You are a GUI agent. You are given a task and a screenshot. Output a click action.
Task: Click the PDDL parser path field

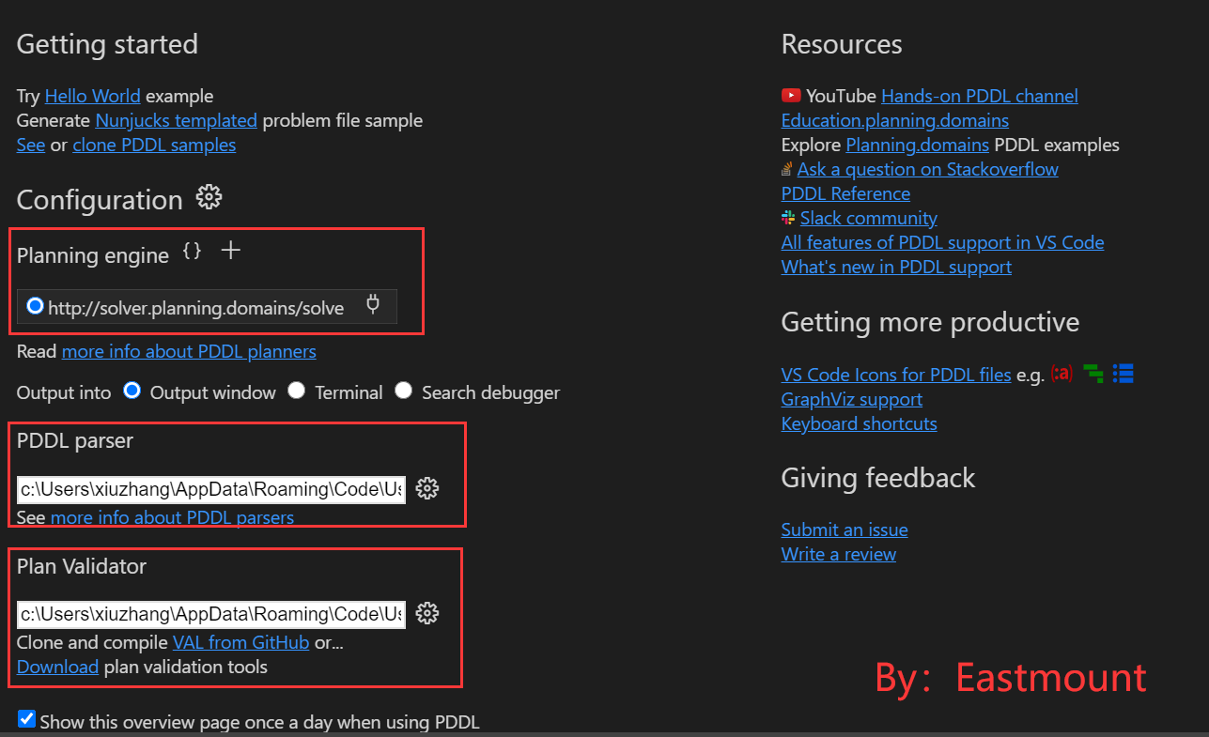[211, 489]
